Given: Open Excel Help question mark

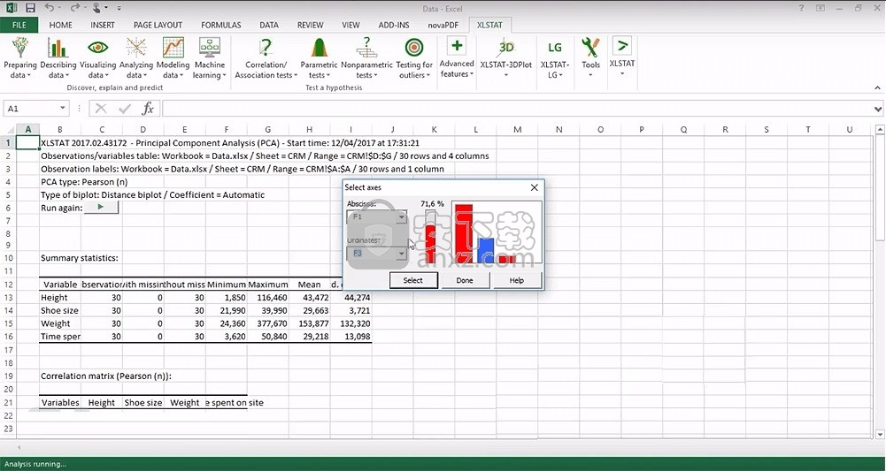Looking at the screenshot, I should 801,8.
